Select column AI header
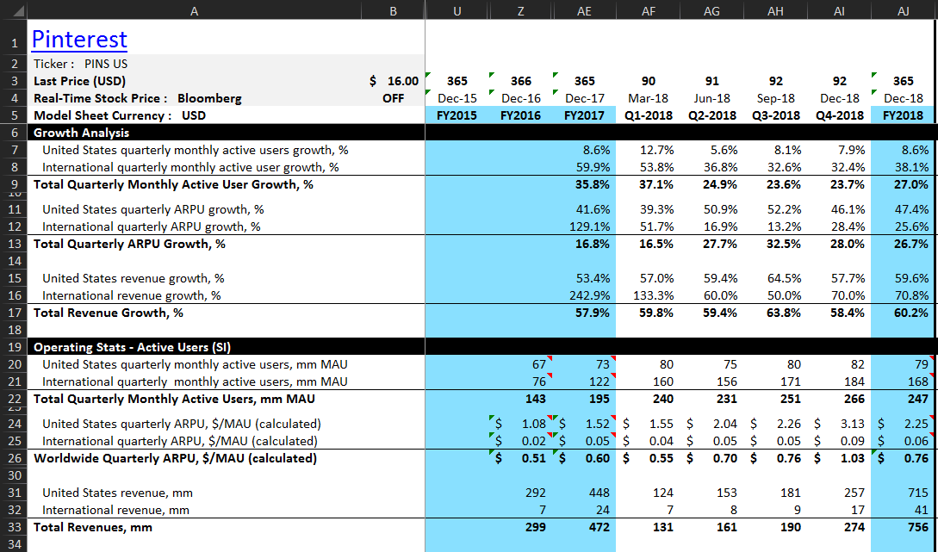The width and height of the screenshot is (938, 552). click(839, 11)
